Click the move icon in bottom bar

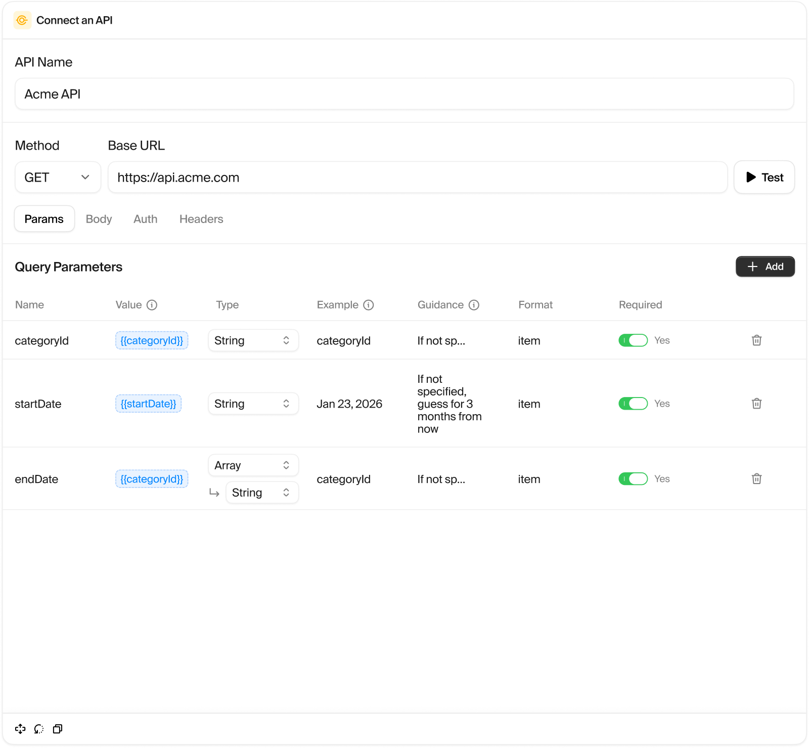[x=20, y=729]
